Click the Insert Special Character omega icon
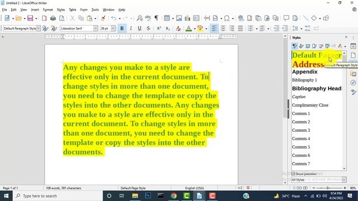The width and height of the screenshot is (358, 201). 227,18
